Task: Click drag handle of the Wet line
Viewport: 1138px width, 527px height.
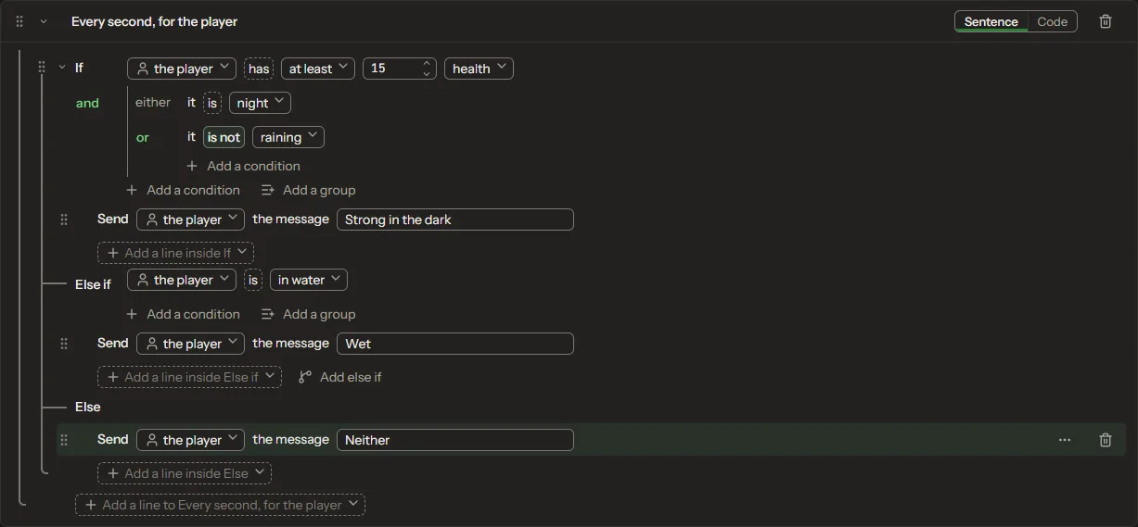Action: point(64,344)
